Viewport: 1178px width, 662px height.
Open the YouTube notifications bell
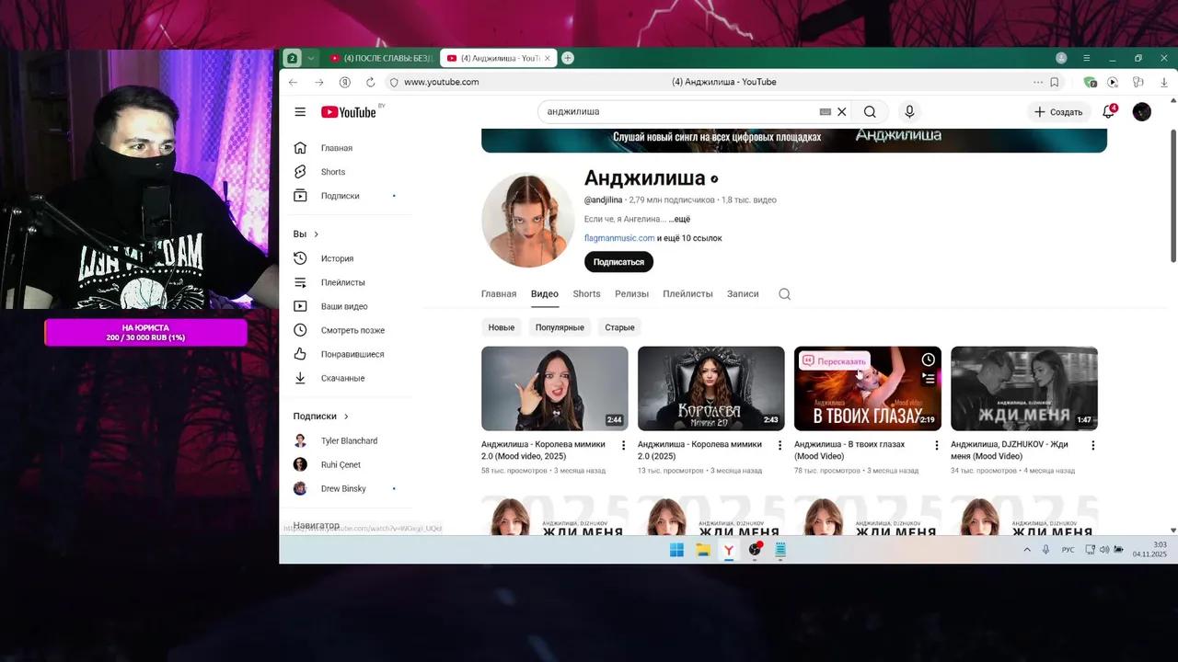[x=1109, y=112]
